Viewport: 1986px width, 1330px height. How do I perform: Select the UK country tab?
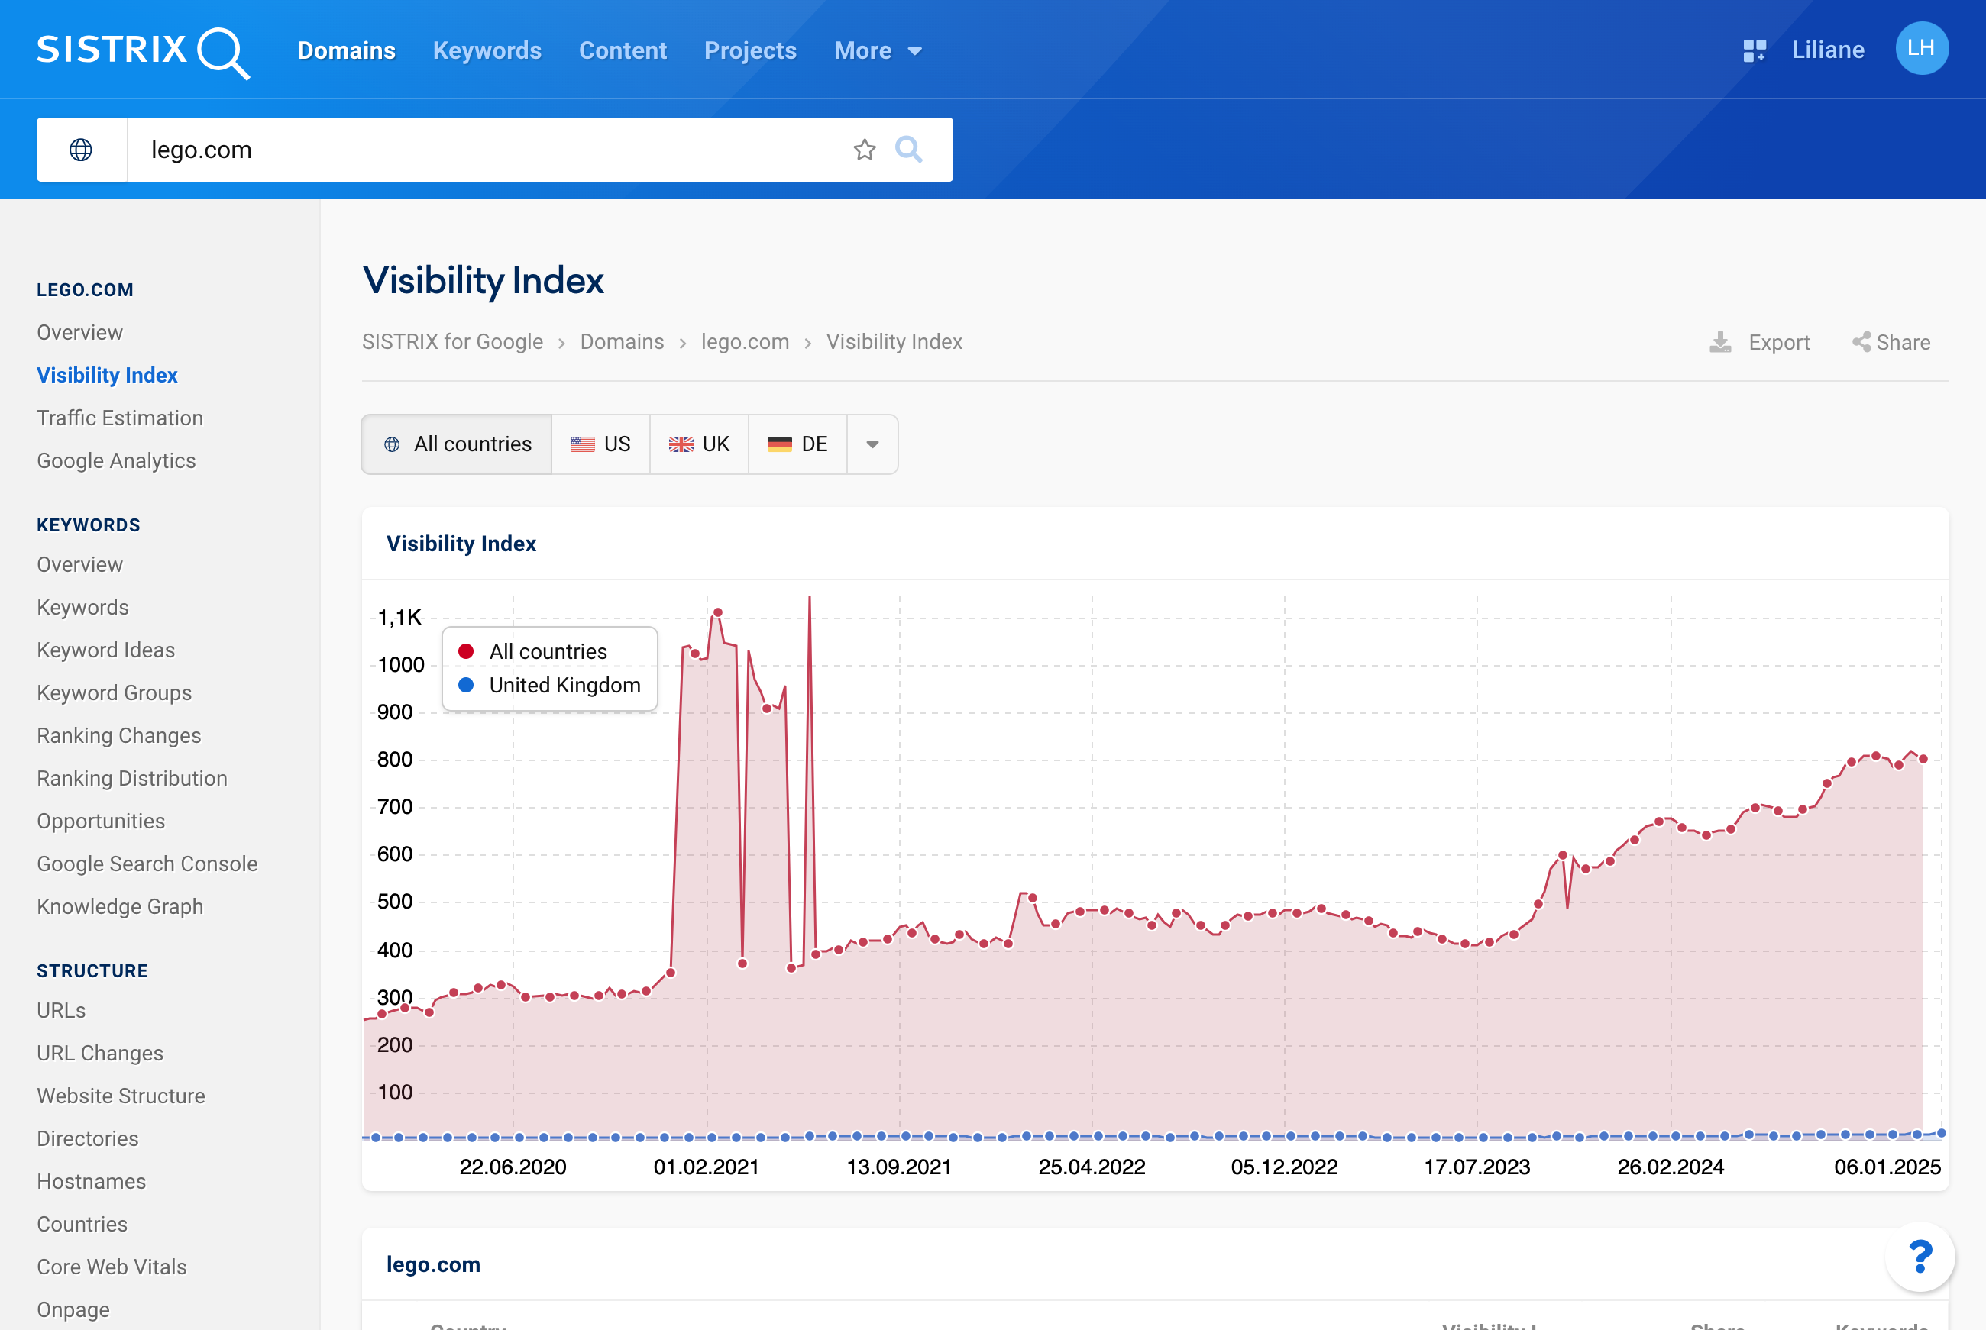(699, 444)
